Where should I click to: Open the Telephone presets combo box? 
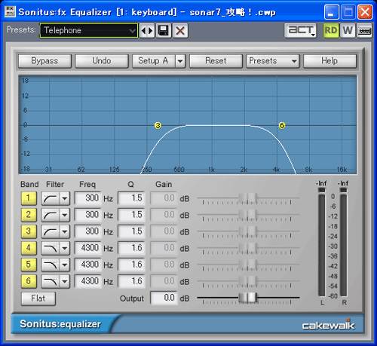(89, 31)
